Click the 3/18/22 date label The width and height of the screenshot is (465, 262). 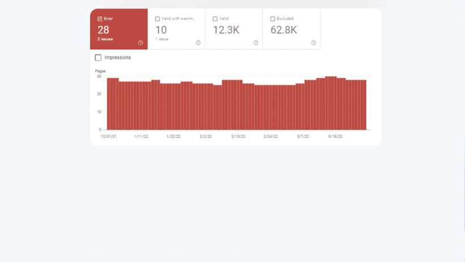pyautogui.click(x=335, y=137)
